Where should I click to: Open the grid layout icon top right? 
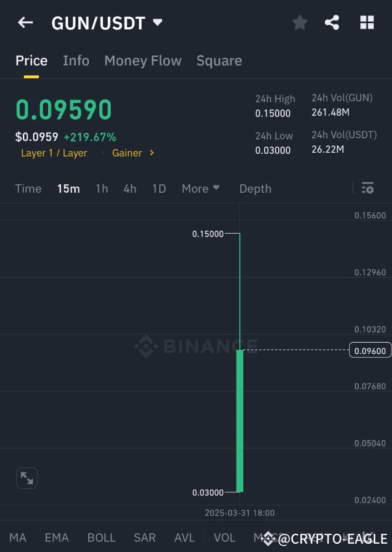click(x=367, y=22)
